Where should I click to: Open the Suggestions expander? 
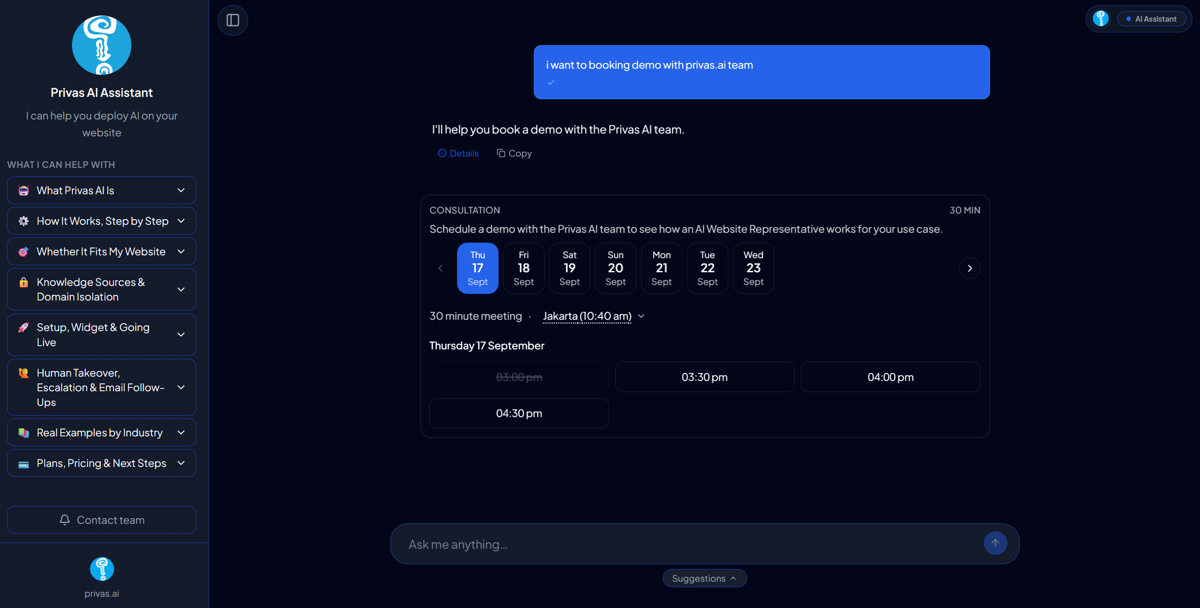(705, 578)
